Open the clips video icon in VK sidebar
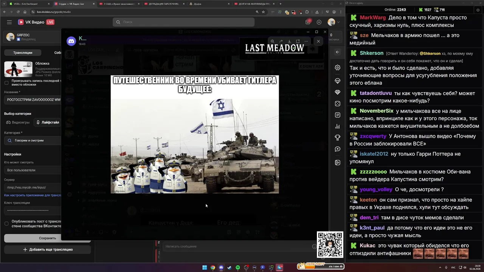Screen dimensions: 484x272 coord(338,162)
